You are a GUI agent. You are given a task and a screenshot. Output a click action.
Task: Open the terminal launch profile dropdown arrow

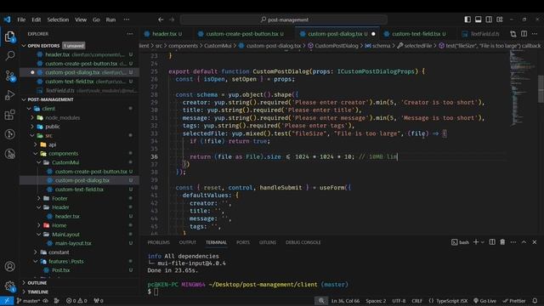click(x=482, y=242)
